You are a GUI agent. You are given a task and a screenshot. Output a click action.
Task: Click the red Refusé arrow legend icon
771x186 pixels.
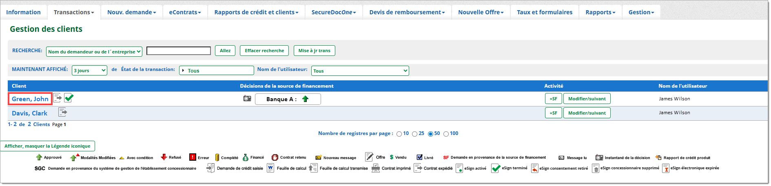(164, 157)
